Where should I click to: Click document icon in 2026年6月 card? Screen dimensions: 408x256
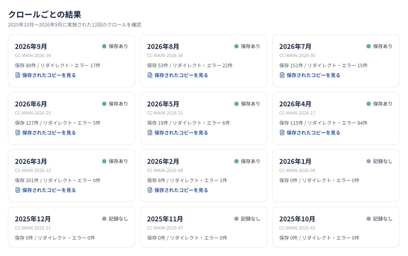(x=18, y=132)
